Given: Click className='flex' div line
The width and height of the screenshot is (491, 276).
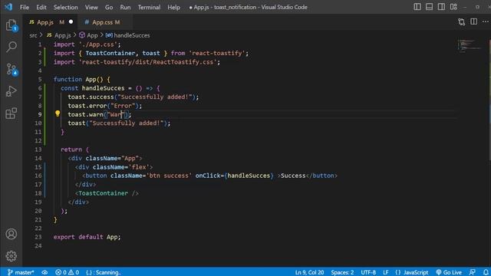Looking at the screenshot, I should (114, 167).
